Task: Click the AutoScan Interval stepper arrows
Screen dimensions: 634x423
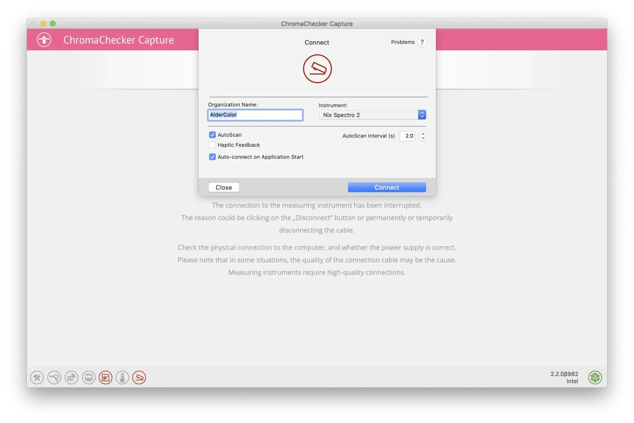Action: tap(423, 136)
